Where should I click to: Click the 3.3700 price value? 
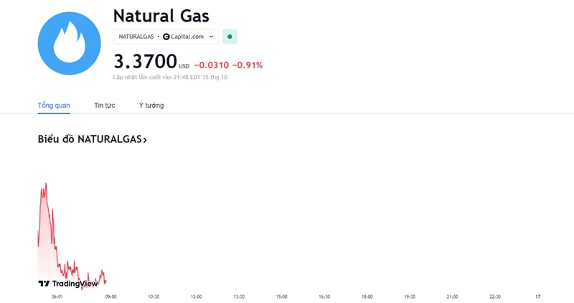point(146,61)
